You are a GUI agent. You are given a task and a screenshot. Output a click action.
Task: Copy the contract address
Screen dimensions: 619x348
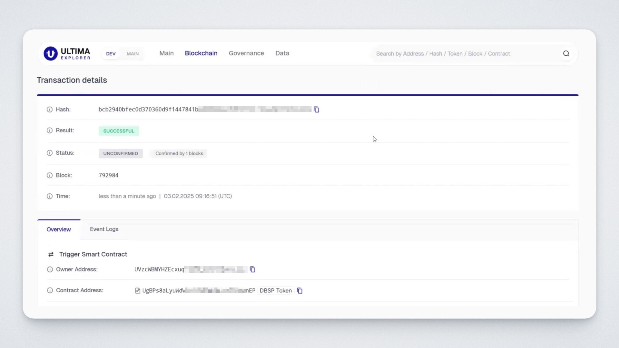300,291
